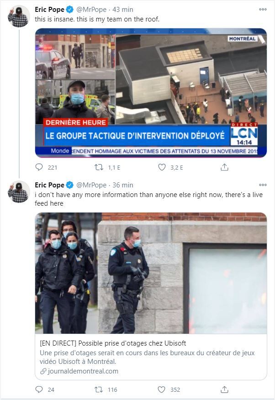Screen dimensions: 275x400
Task: Like the first tweet with 3,2 E likes
Action: [162, 167]
